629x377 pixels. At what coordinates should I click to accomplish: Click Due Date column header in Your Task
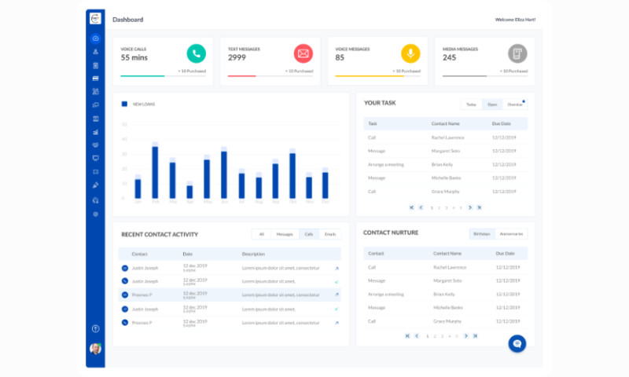[502, 124]
